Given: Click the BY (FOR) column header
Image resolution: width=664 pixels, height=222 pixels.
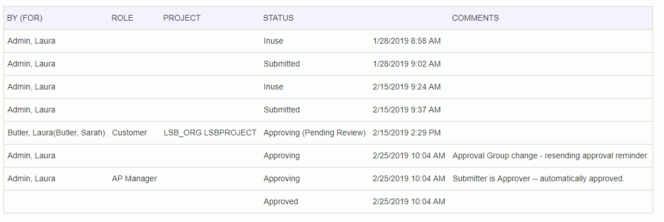Looking at the screenshot, I should (25, 18).
